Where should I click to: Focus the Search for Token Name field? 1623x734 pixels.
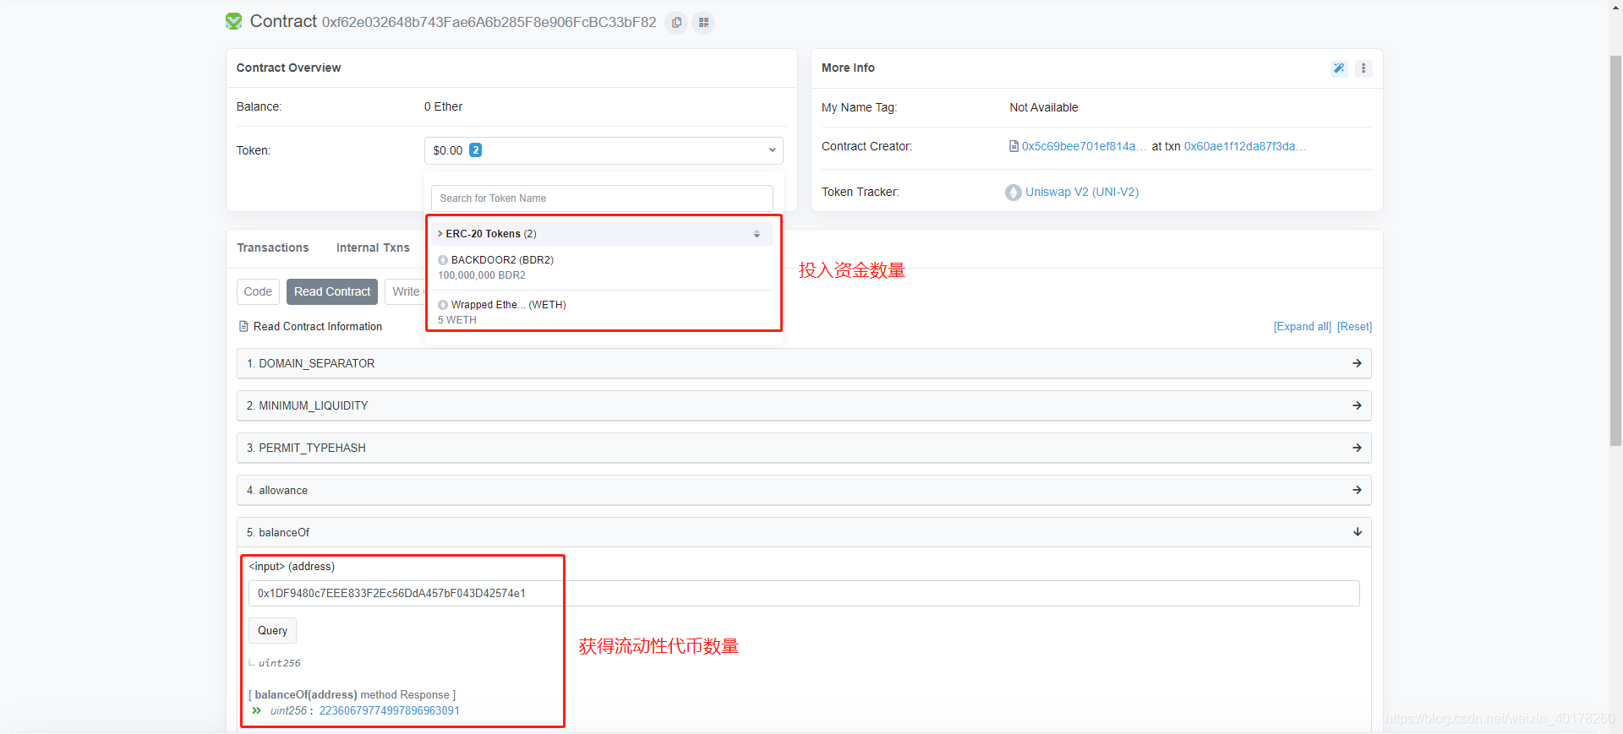pos(602,198)
